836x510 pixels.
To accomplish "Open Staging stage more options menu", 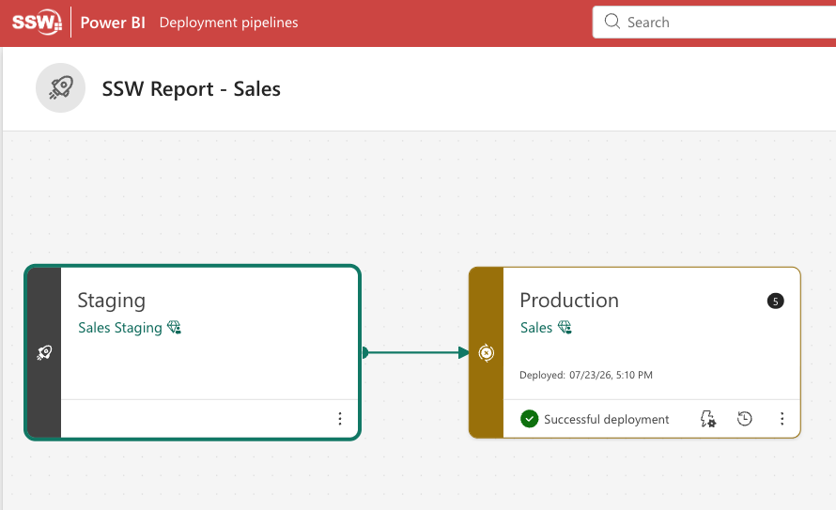I will (x=340, y=419).
